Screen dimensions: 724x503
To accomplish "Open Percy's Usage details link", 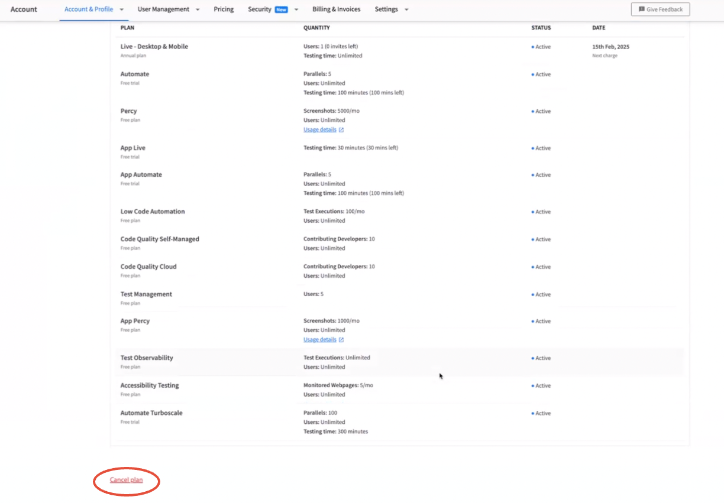I will coord(319,130).
